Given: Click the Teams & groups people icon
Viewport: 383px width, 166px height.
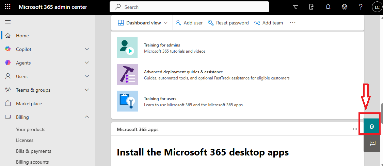Looking at the screenshot, I should pyautogui.click(x=8, y=90).
